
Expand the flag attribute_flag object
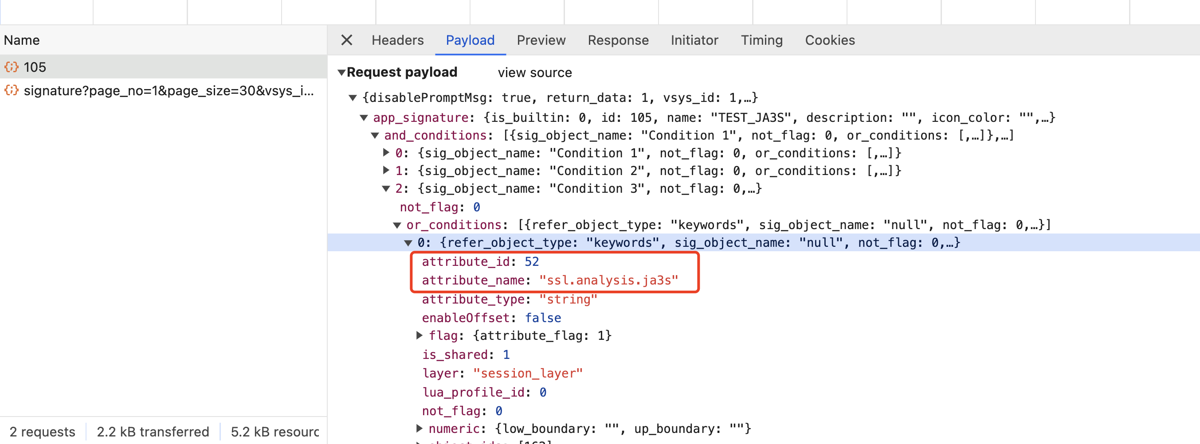[x=419, y=335]
